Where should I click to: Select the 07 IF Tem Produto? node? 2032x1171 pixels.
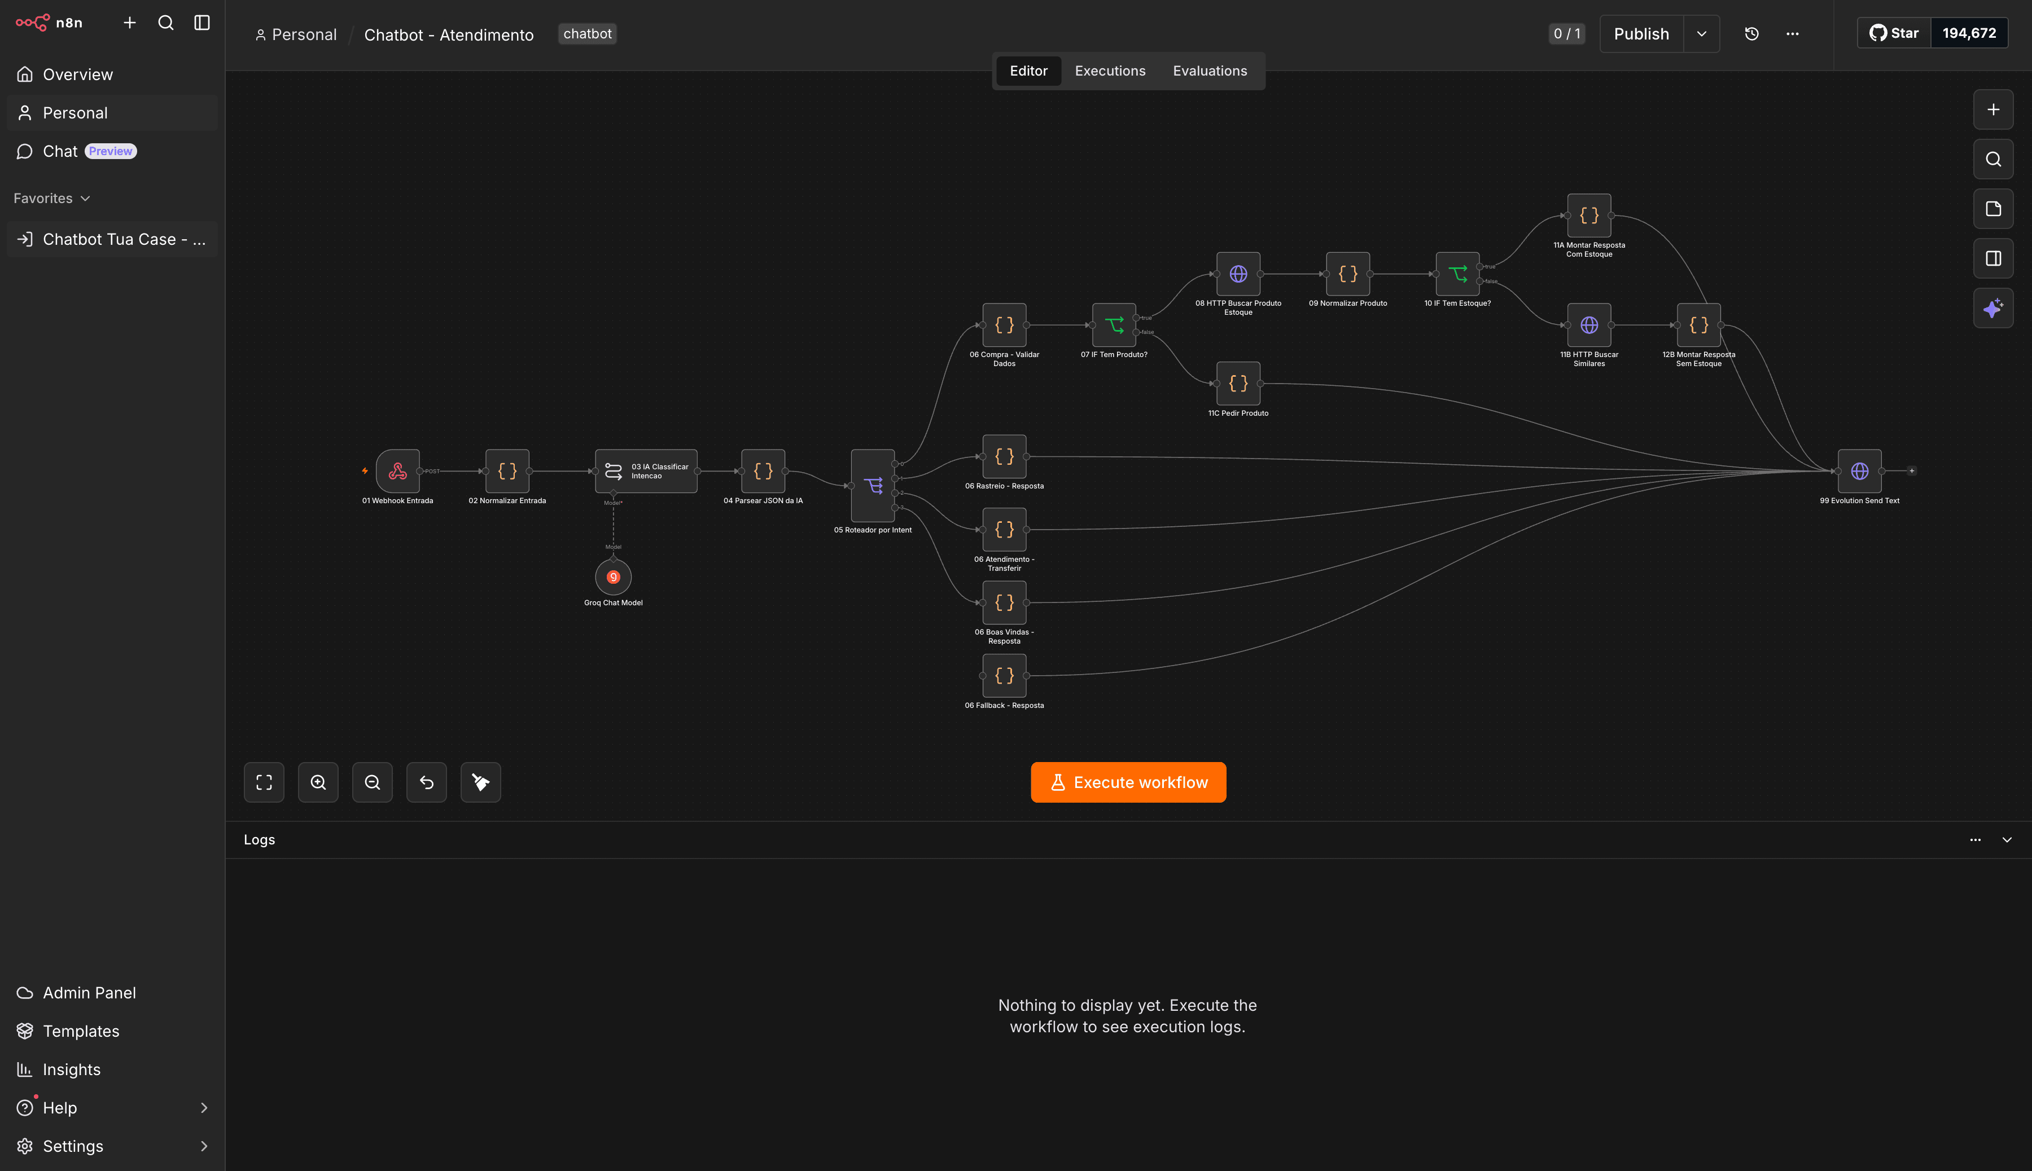point(1114,325)
